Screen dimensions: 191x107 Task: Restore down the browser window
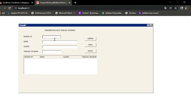coord(184,2)
